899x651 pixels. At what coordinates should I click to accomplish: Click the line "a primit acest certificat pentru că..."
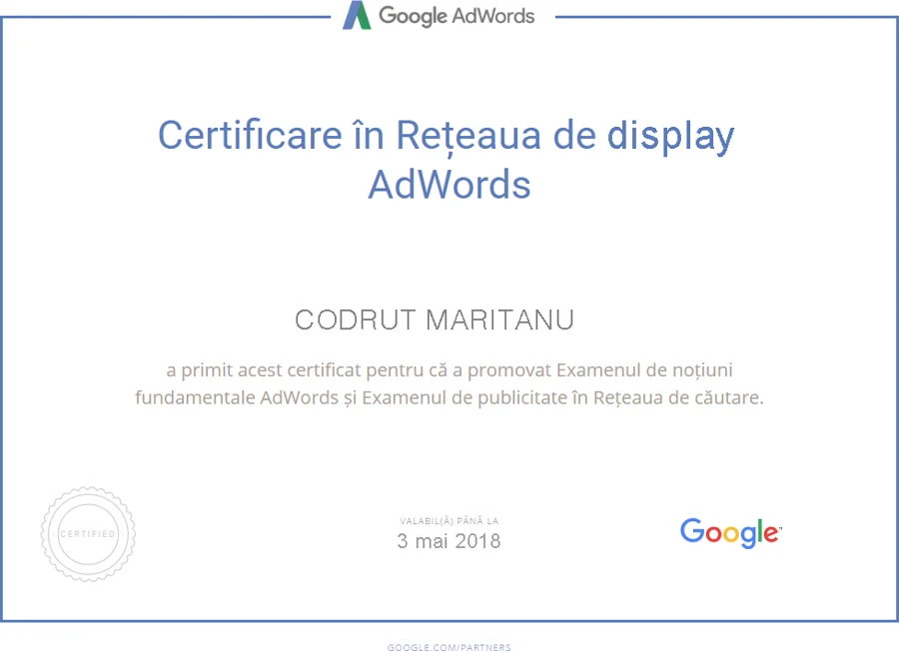(449, 370)
